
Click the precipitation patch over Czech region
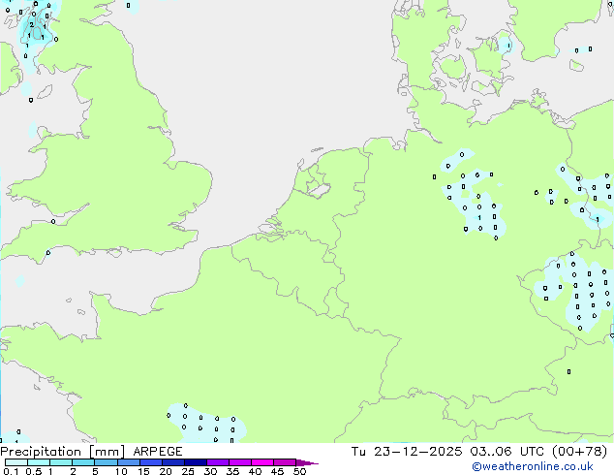(578, 288)
